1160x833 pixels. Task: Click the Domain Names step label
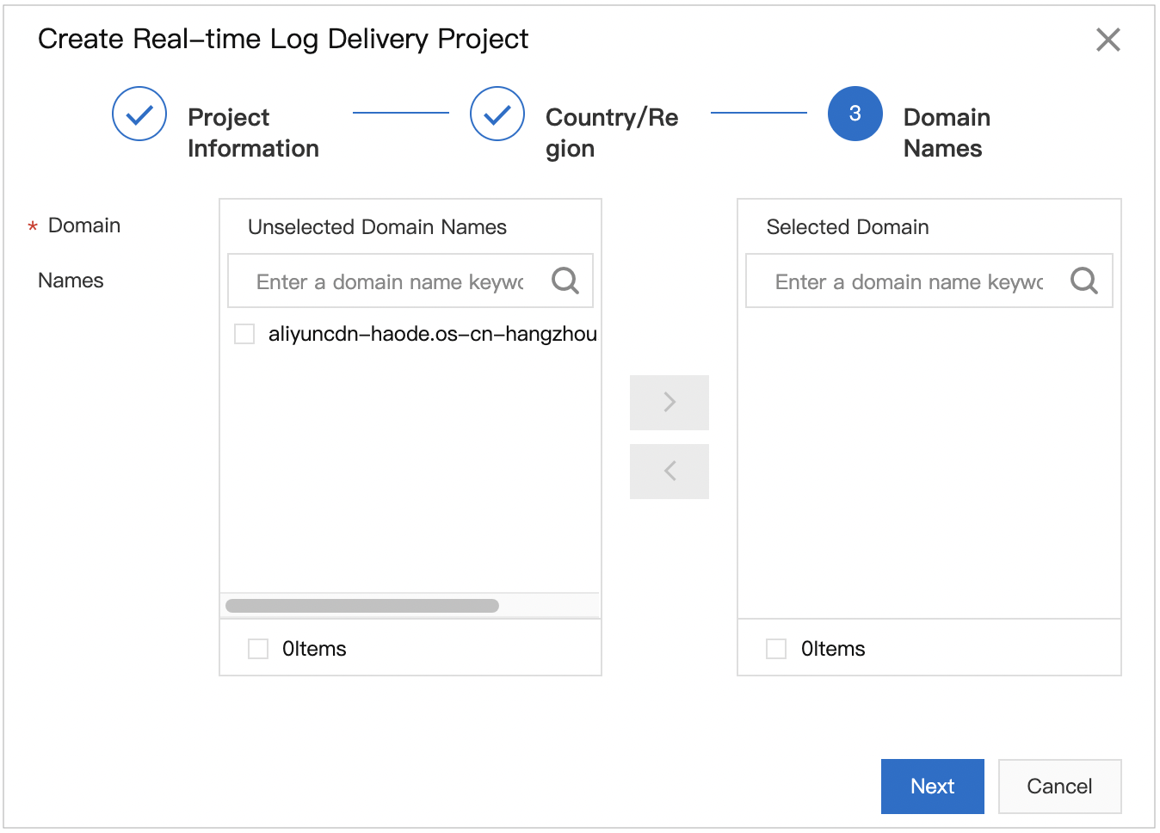tap(947, 133)
